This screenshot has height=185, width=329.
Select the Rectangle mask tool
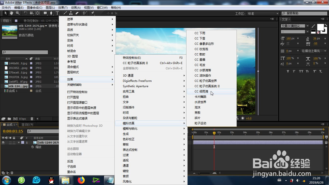(x=45, y=13)
